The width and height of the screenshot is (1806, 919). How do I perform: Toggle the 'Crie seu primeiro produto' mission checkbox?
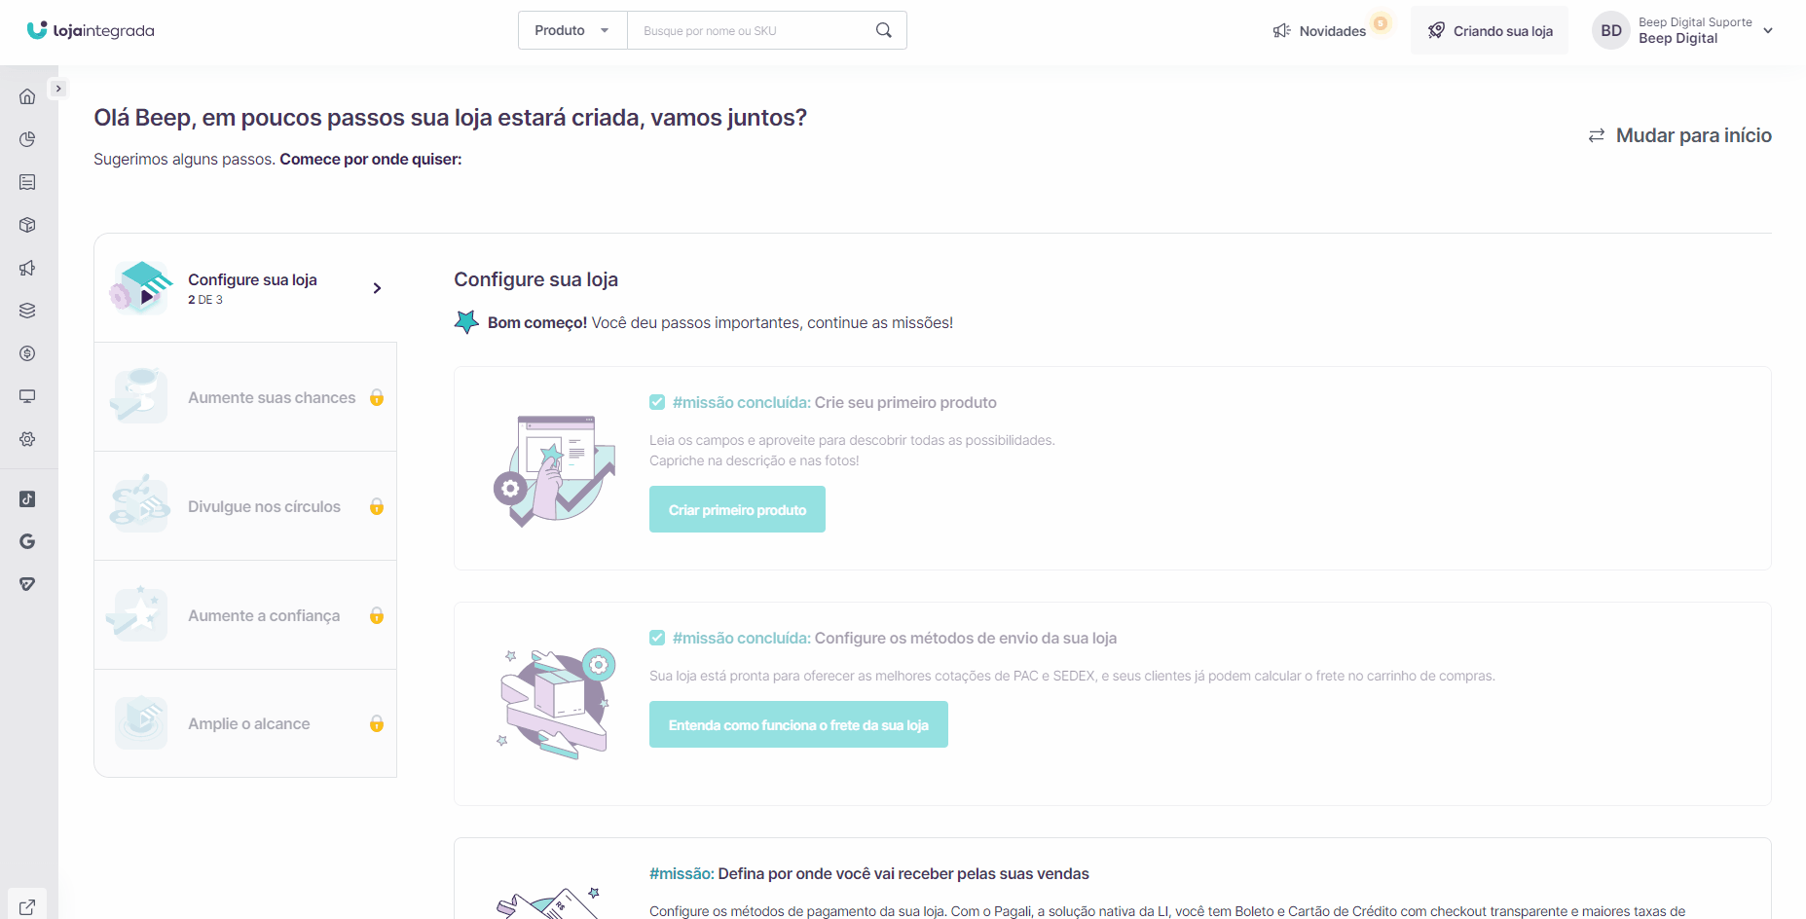pyautogui.click(x=657, y=402)
